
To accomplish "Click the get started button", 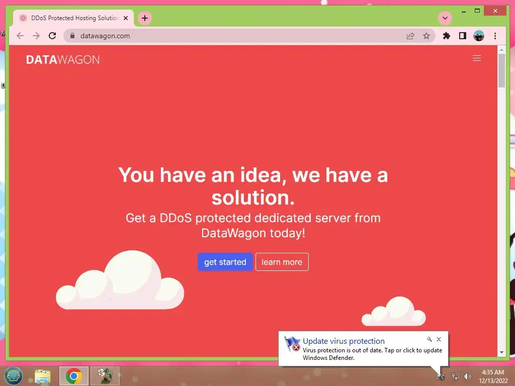I will (x=225, y=262).
